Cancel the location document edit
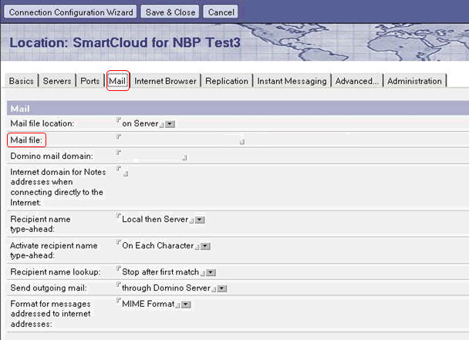 coord(221,12)
